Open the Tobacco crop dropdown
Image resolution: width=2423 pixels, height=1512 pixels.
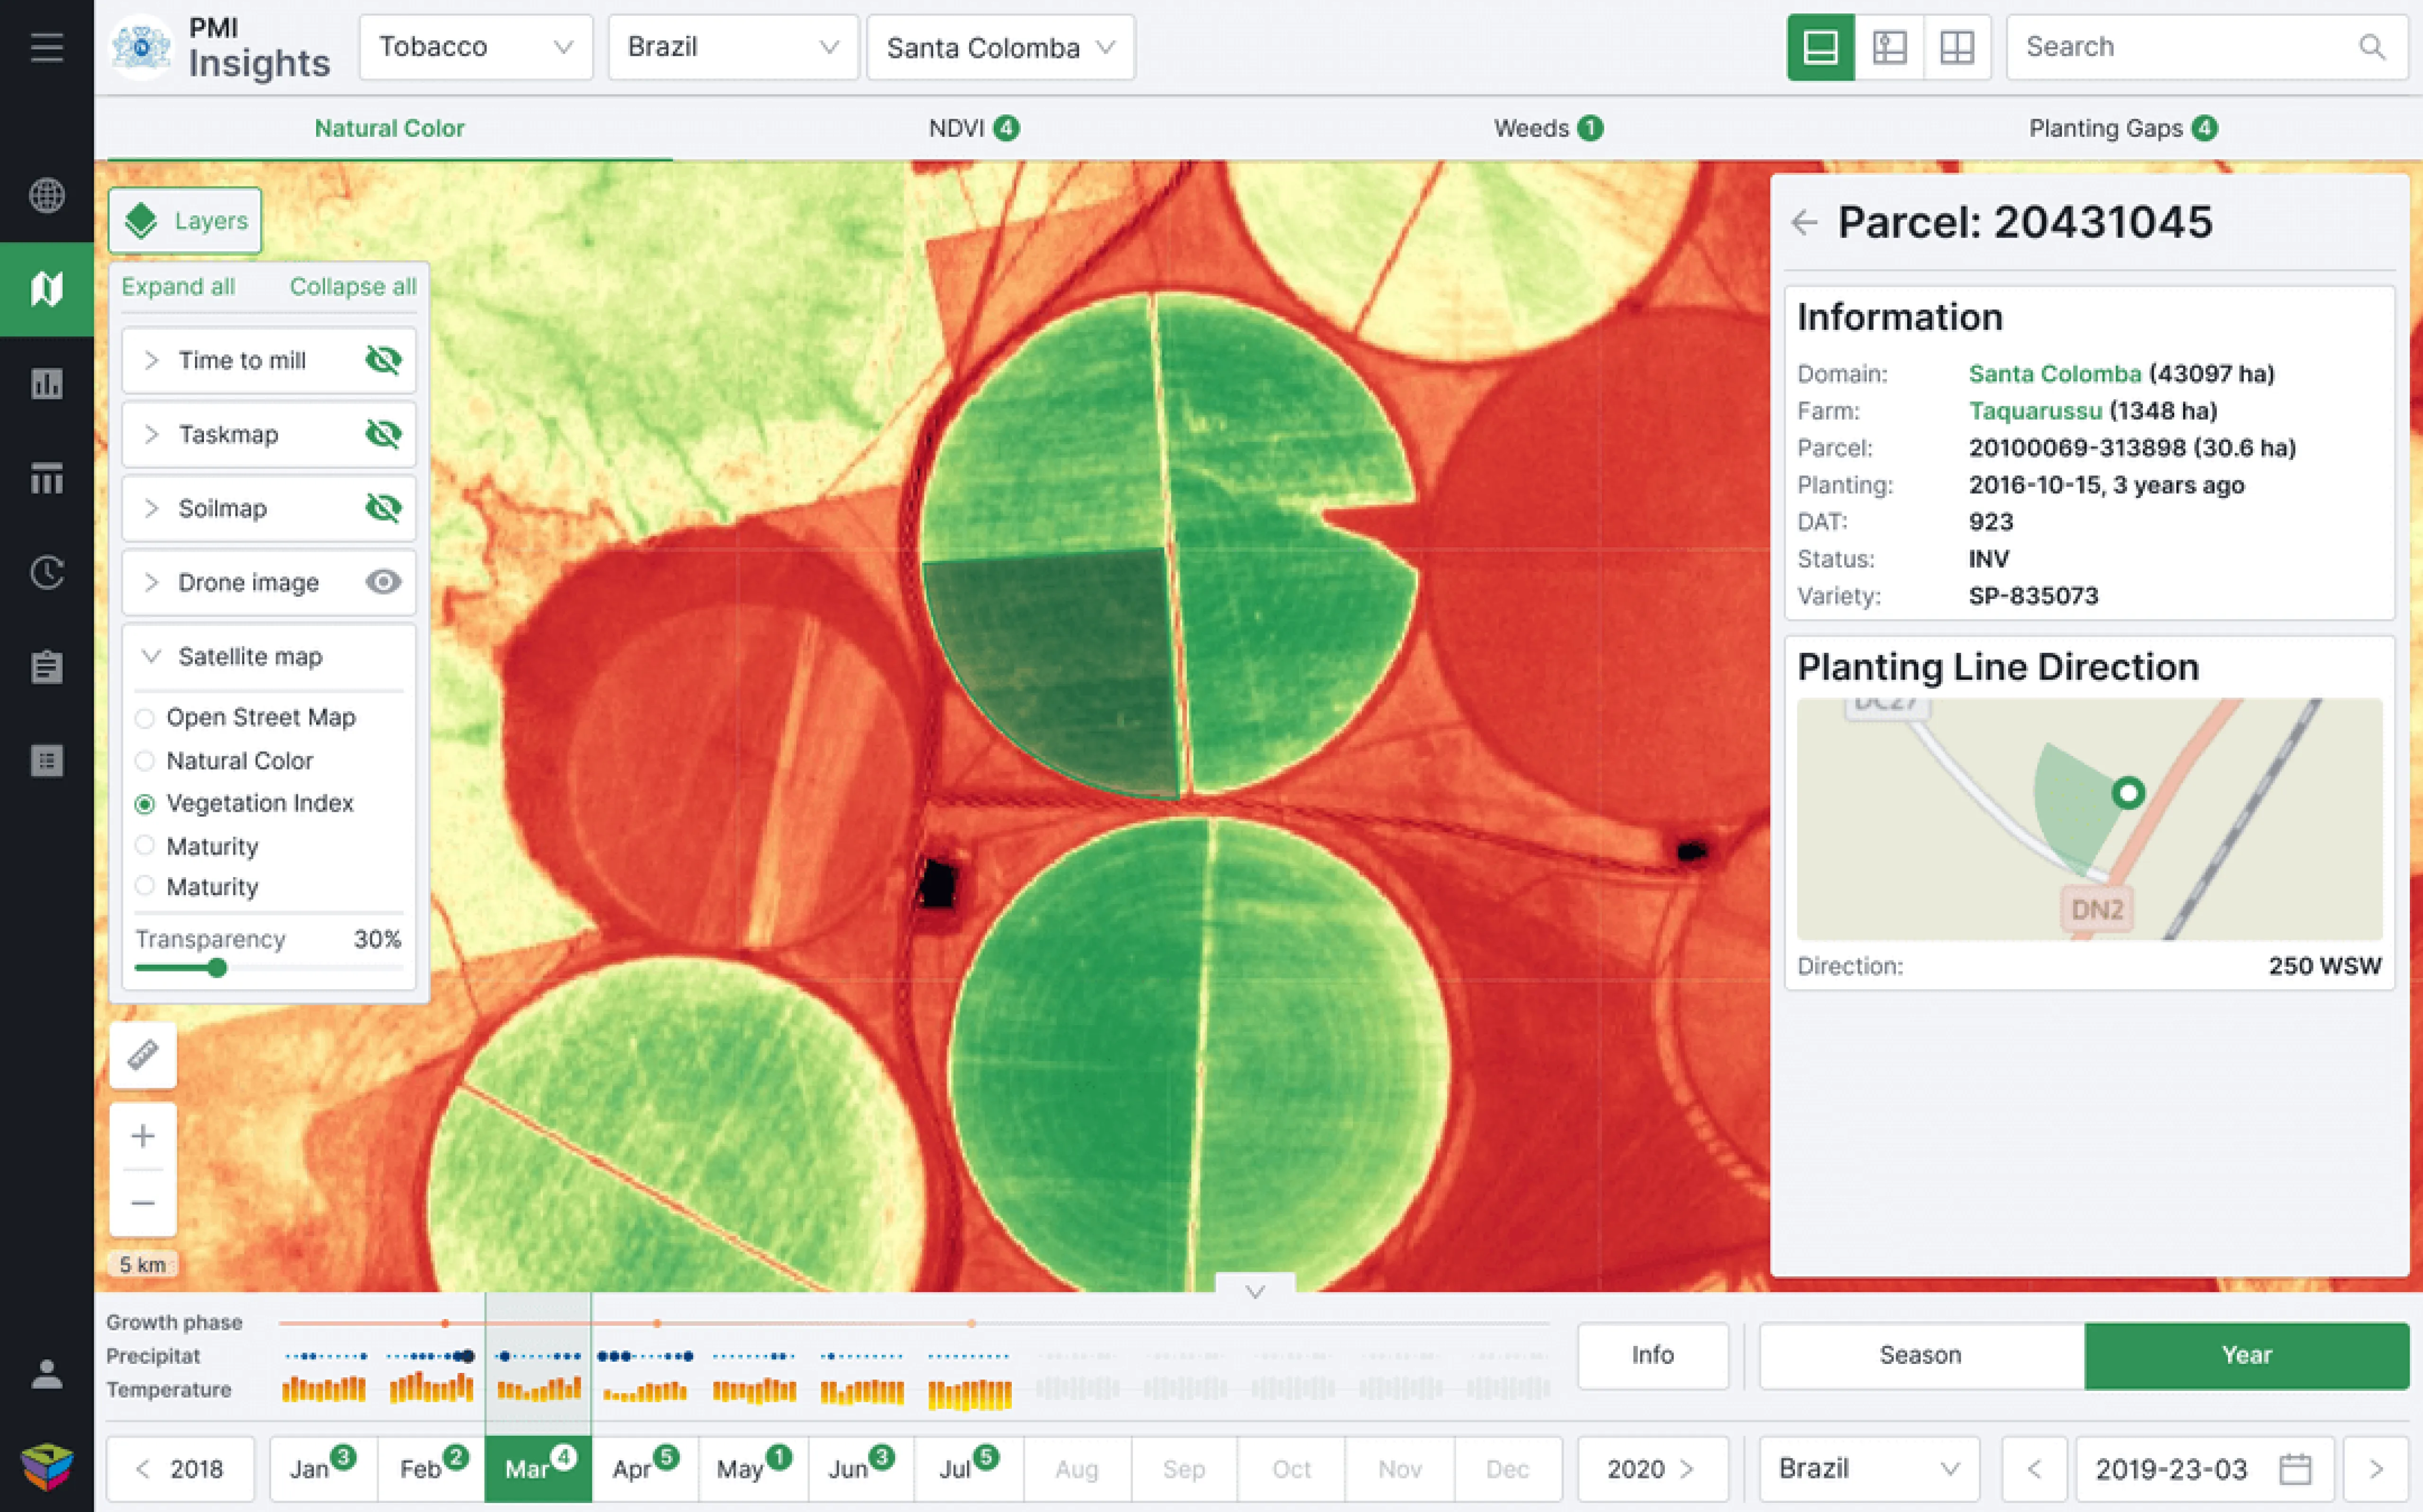point(476,47)
